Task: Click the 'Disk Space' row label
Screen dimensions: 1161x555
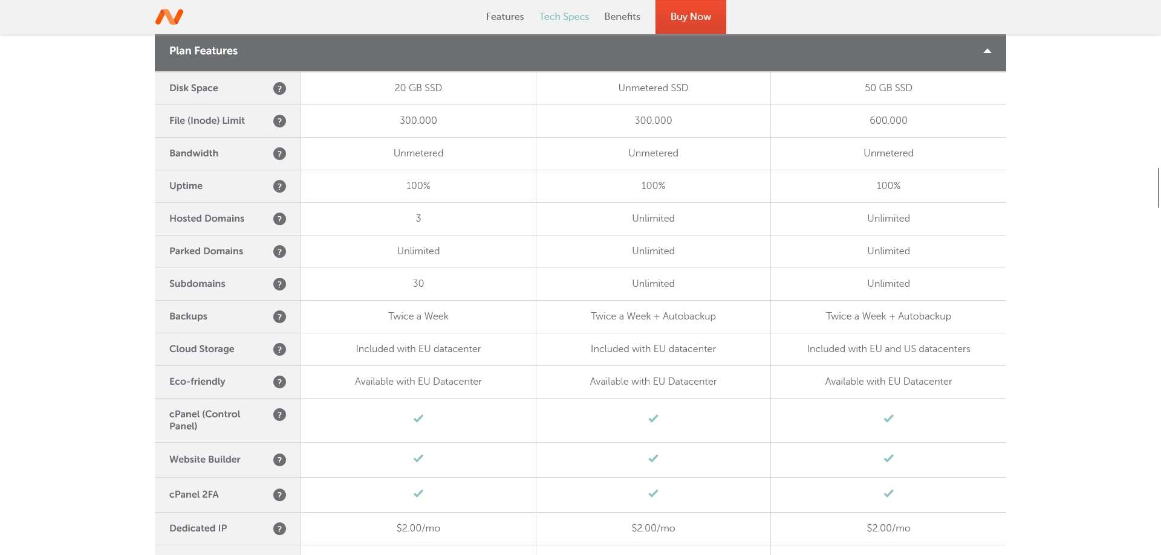Action: [193, 88]
